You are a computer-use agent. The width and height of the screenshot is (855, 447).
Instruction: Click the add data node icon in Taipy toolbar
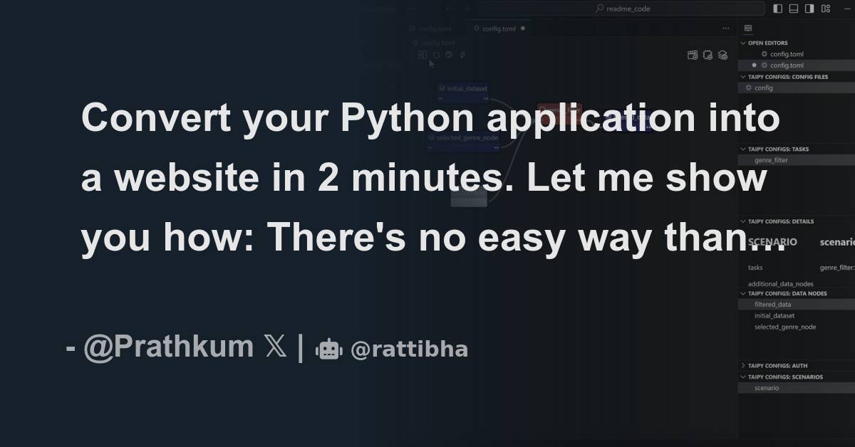pyautogui.click(x=693, y=54)
